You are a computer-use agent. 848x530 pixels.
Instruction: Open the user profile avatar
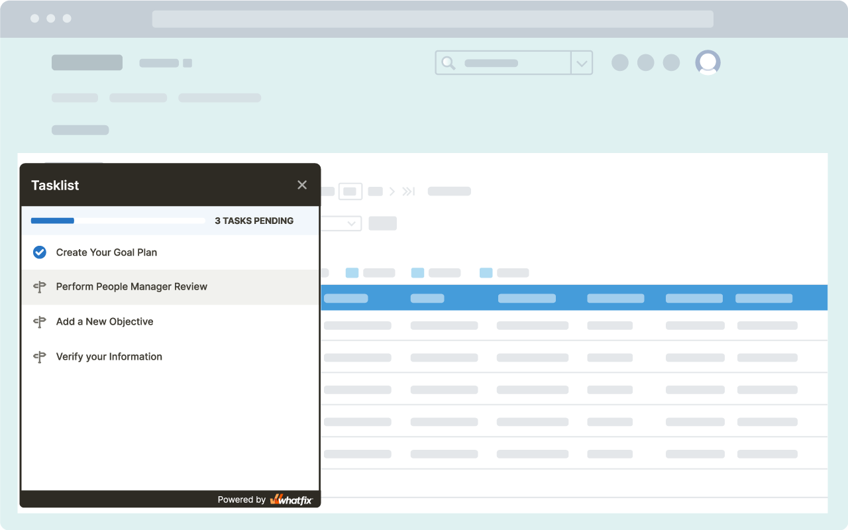pos(708,63)
